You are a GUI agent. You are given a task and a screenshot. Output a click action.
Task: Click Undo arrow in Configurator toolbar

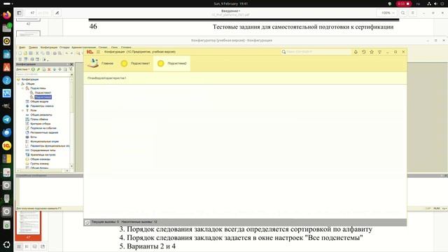click(x=66, y=53)
